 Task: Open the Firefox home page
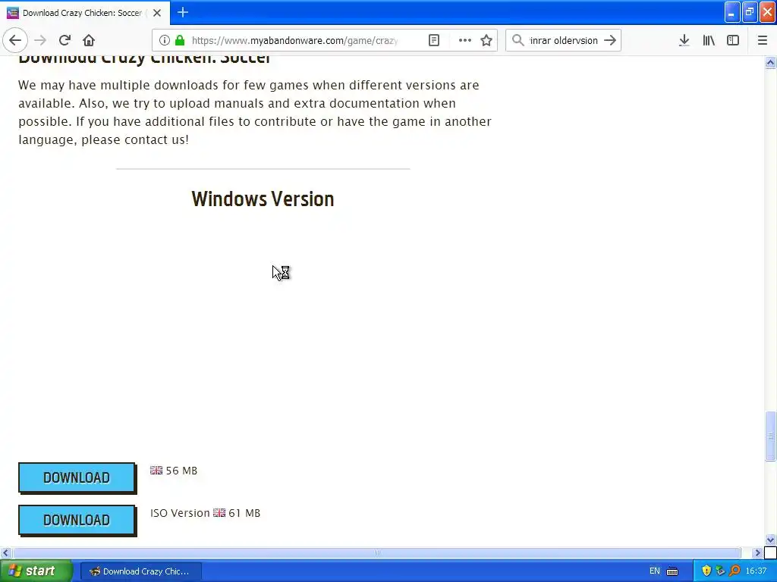[x=89, y=40]
